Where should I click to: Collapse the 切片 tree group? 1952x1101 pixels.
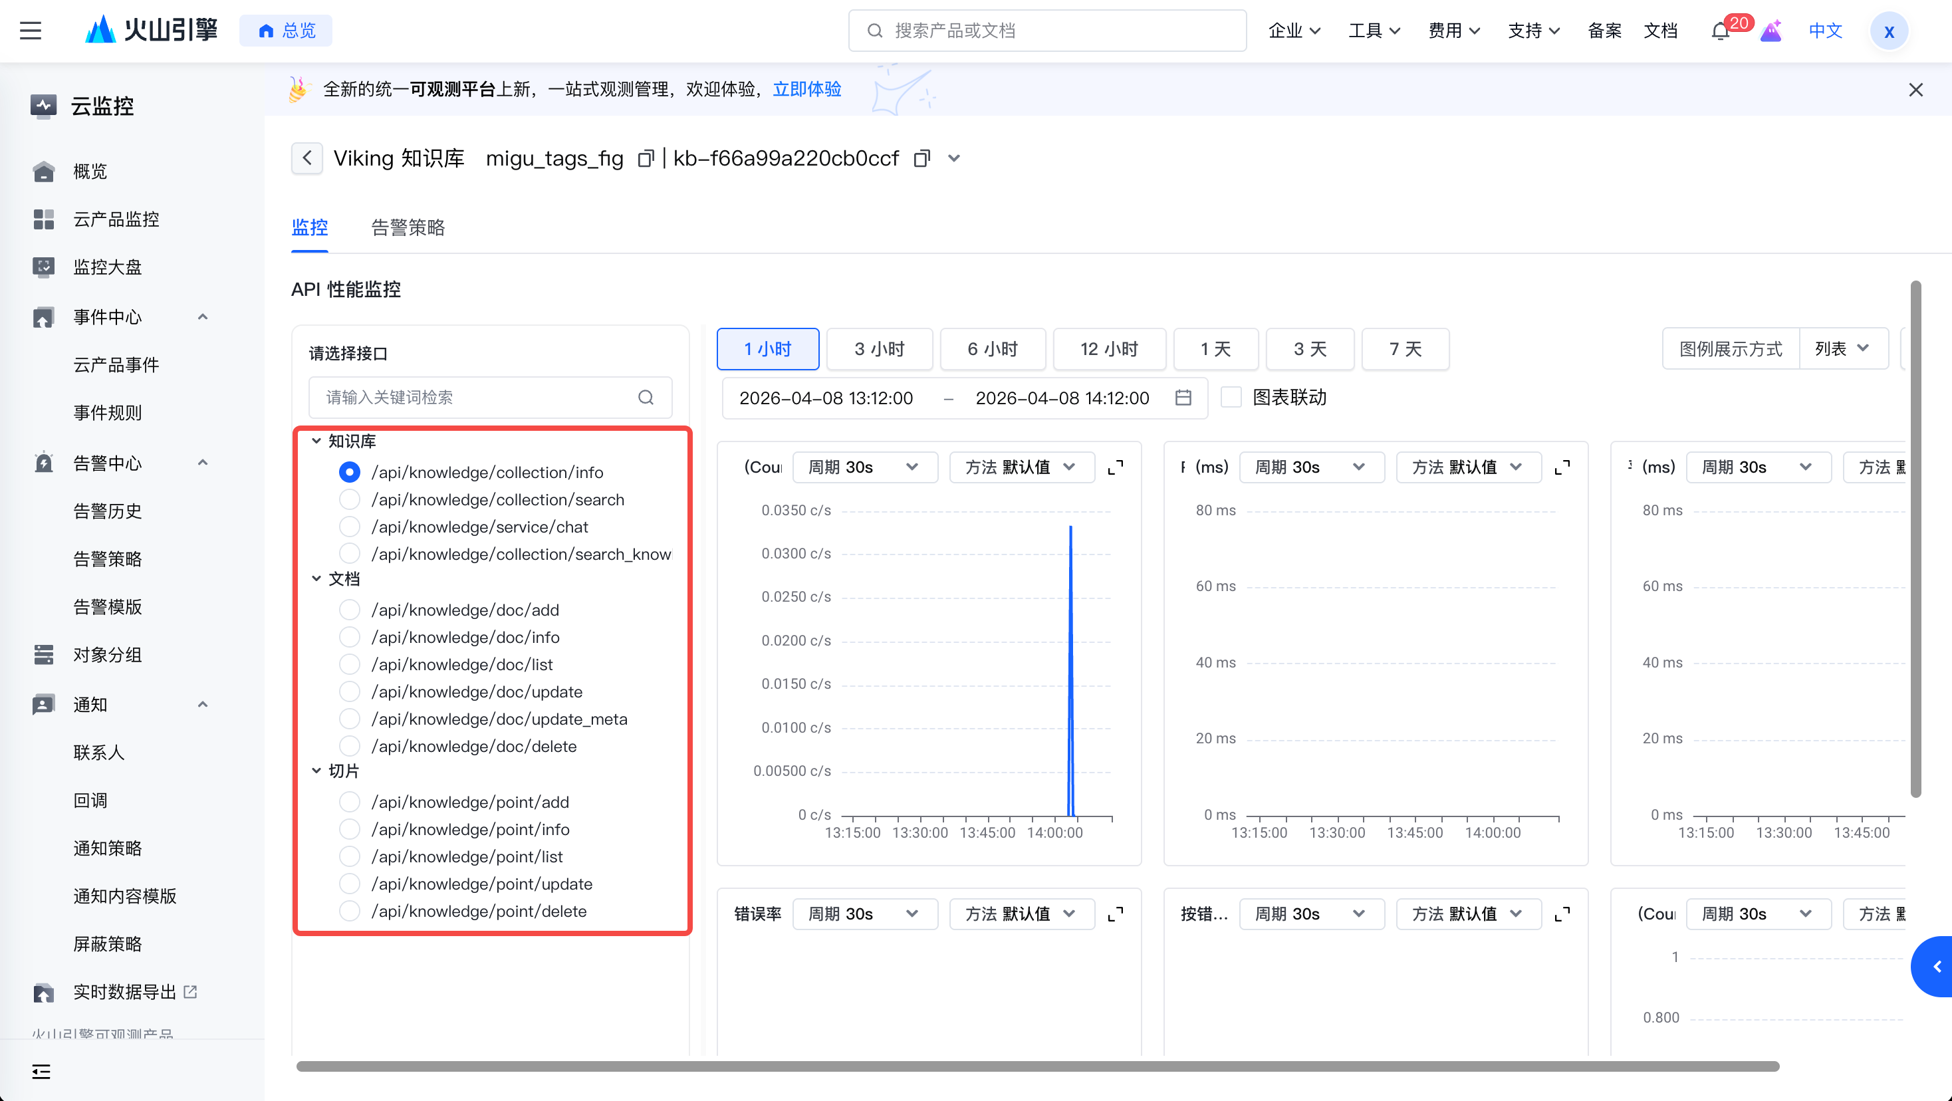pyautogui.click(x=316, y=771)
